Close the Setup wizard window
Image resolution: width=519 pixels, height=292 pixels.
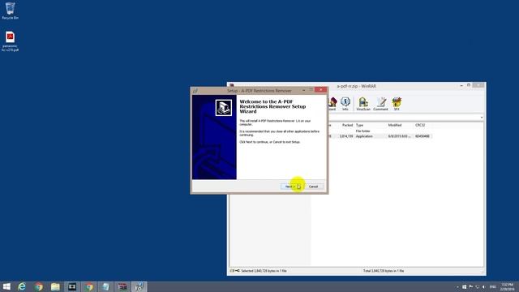coord(320,90)
